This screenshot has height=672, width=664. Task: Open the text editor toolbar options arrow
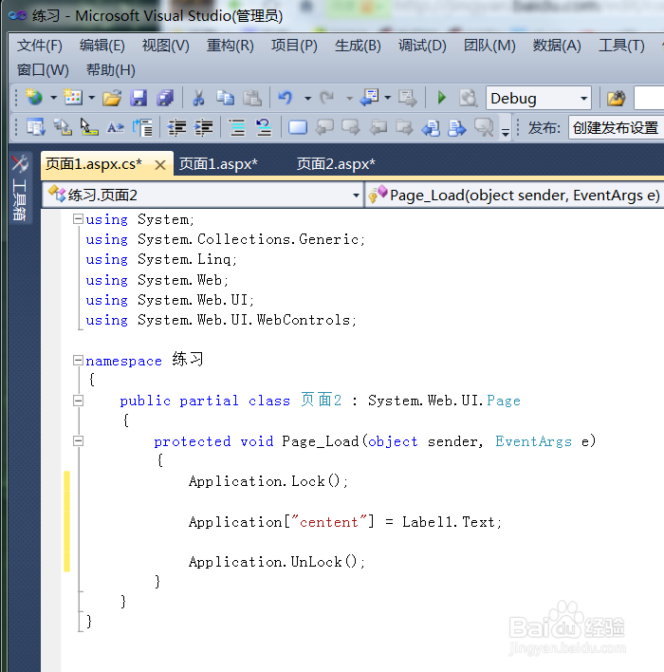506,132
